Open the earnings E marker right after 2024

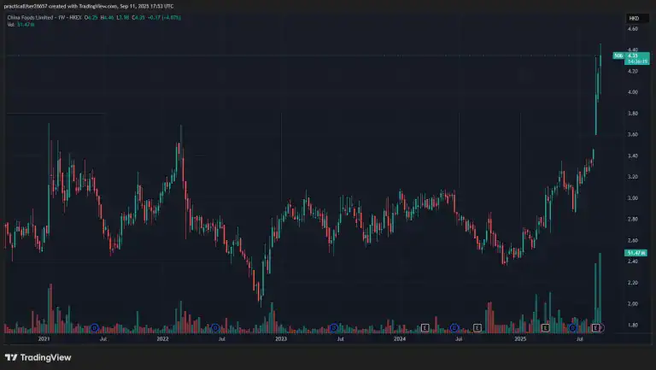[425, 327]
